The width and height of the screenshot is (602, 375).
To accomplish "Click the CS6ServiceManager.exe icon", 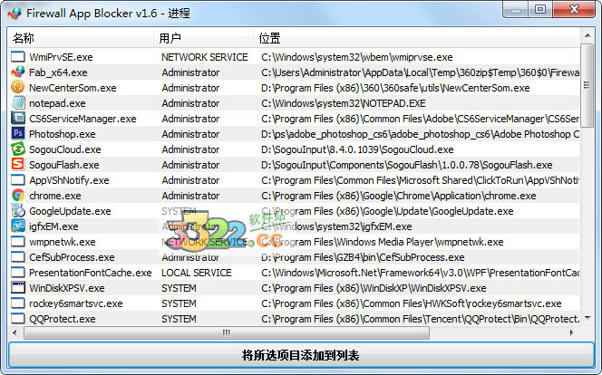I will pos(17,118).
